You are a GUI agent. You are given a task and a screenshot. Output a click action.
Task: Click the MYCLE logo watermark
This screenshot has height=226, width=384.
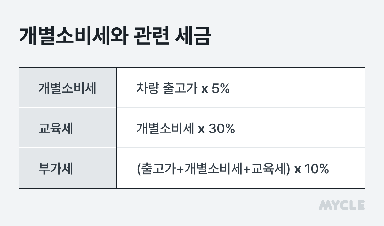(342, 205)
